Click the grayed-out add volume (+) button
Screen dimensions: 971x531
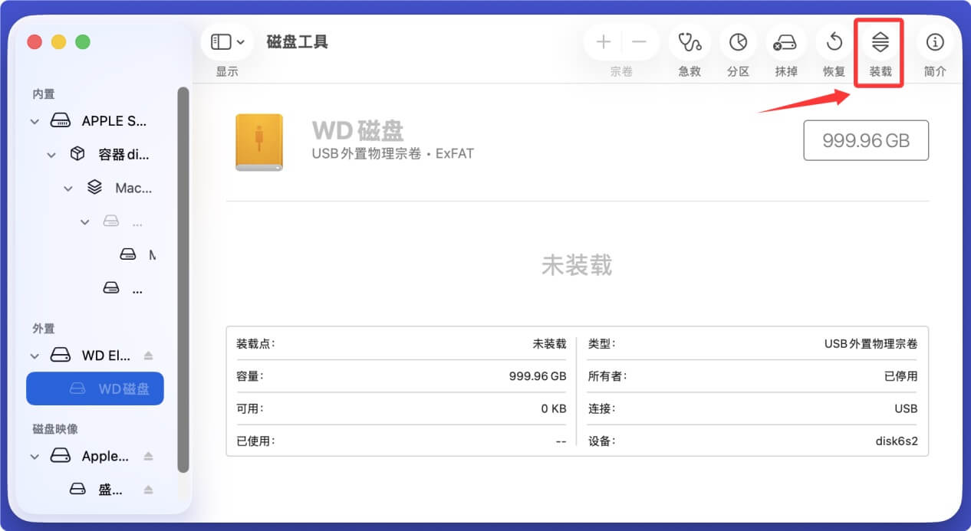coord(603,42)
